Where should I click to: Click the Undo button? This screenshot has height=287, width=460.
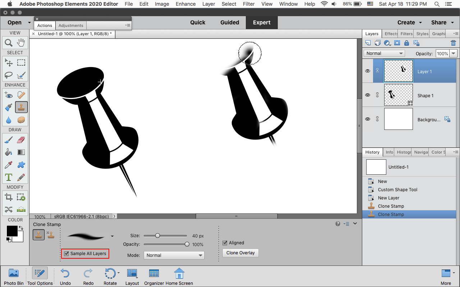[x=65, y=277]
